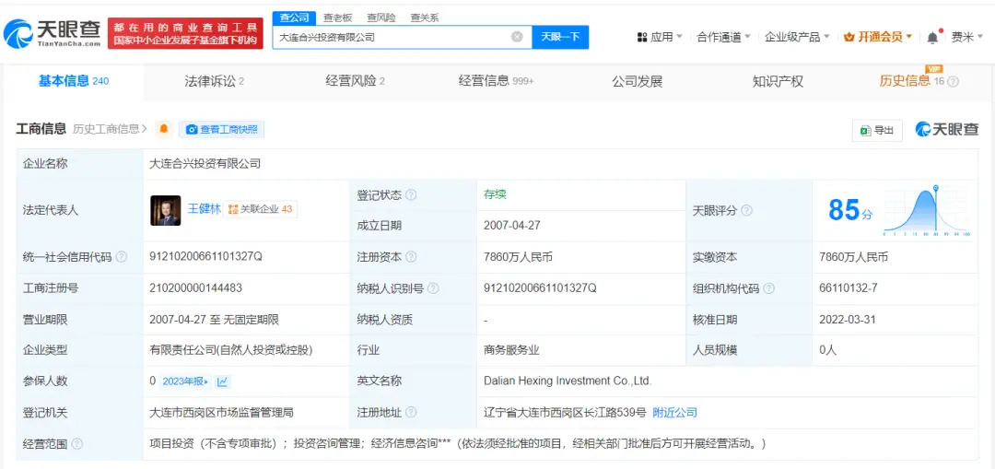
Task: Open the trend chart icon beside 2023年报
Action: 223,381
